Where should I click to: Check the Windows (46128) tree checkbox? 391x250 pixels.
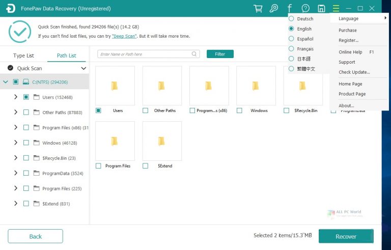26,143
